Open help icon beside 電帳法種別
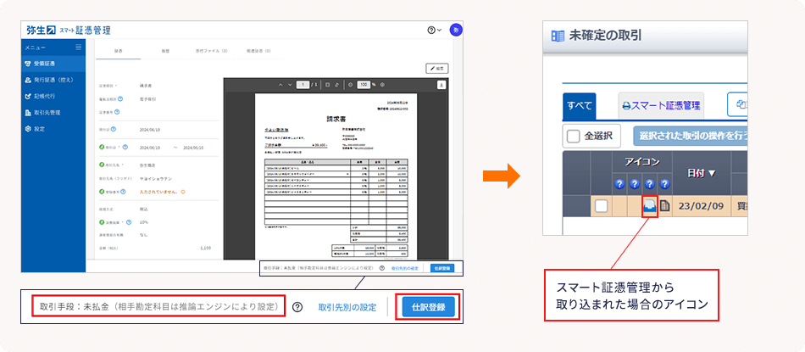This screenshot has height=352, width=805. 119,98
